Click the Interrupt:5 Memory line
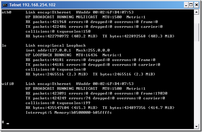 tap(69, 113)
